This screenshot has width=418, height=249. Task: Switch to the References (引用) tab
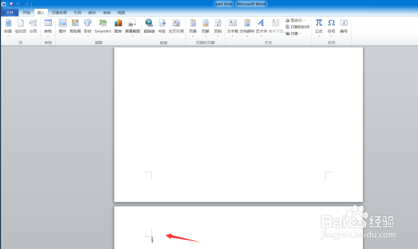(78, 13)
